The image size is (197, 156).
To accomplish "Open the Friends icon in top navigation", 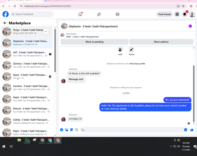I will coord(99,14).
